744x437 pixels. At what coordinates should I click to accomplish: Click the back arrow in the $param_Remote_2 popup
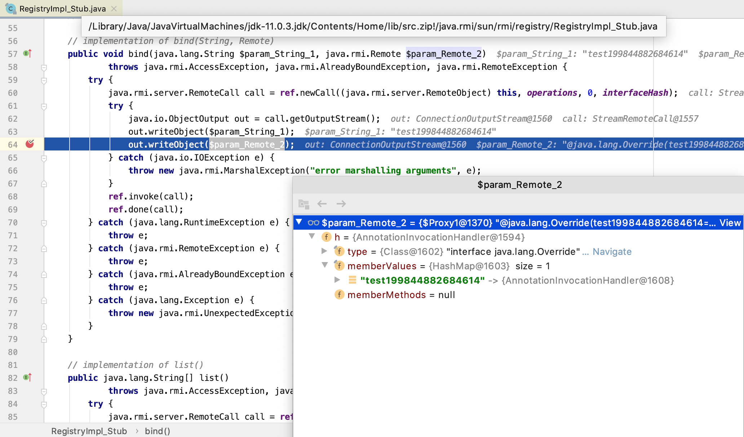click(322, 204)
